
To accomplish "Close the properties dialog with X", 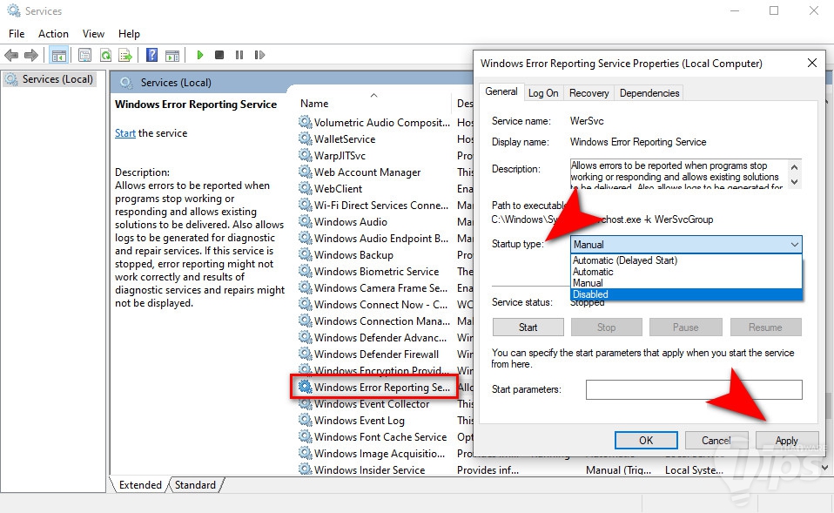I will (811, 63).
